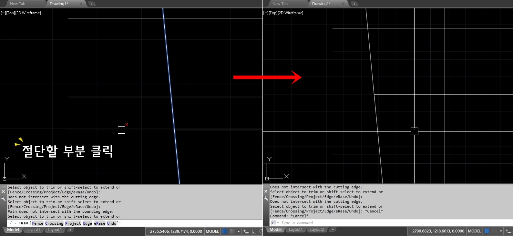Image resolution: width=513 pixels, height=236 pixels.
Task: Toggle dynamic input icon in right window status bar
Action: point(508,231)
